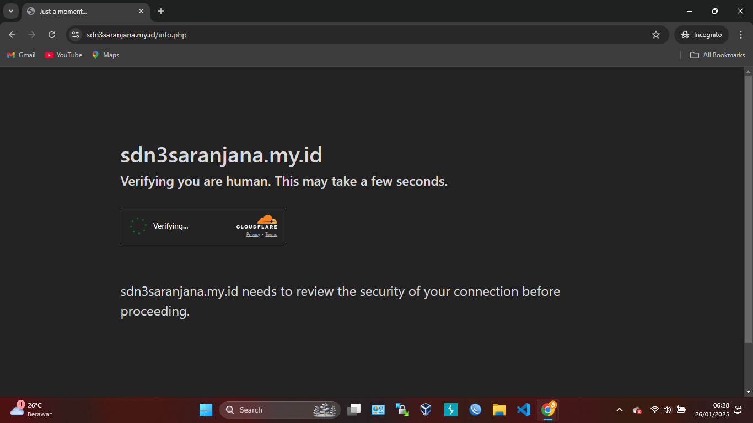Viewport: 753px width, 423px height.
Task: Click the disabled forward navigation arrow
Action: (x=32, y=35)
